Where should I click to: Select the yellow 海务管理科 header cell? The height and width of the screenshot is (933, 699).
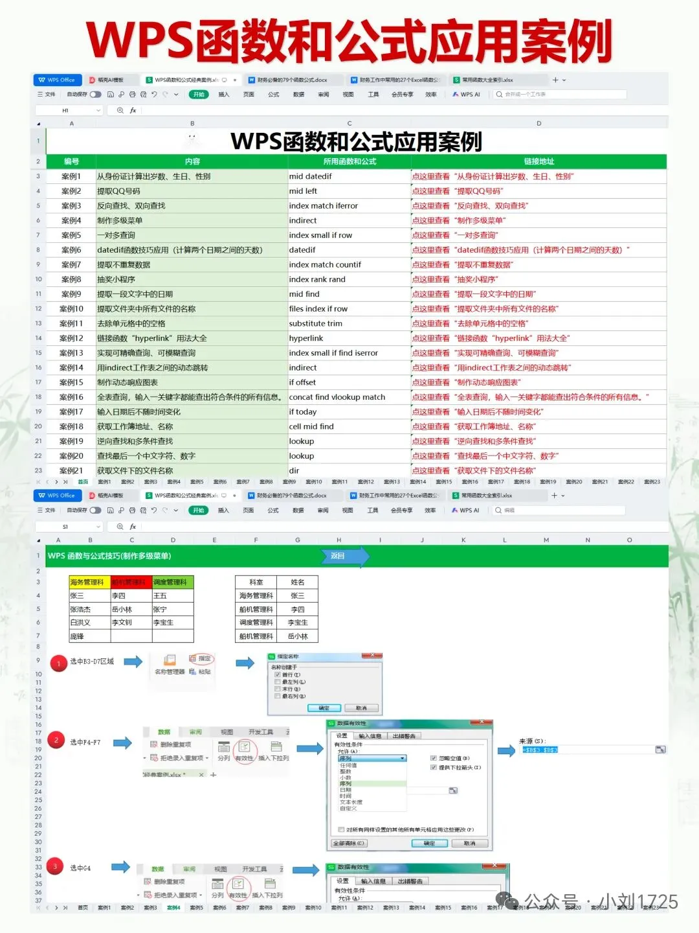[x=90, y=582]
